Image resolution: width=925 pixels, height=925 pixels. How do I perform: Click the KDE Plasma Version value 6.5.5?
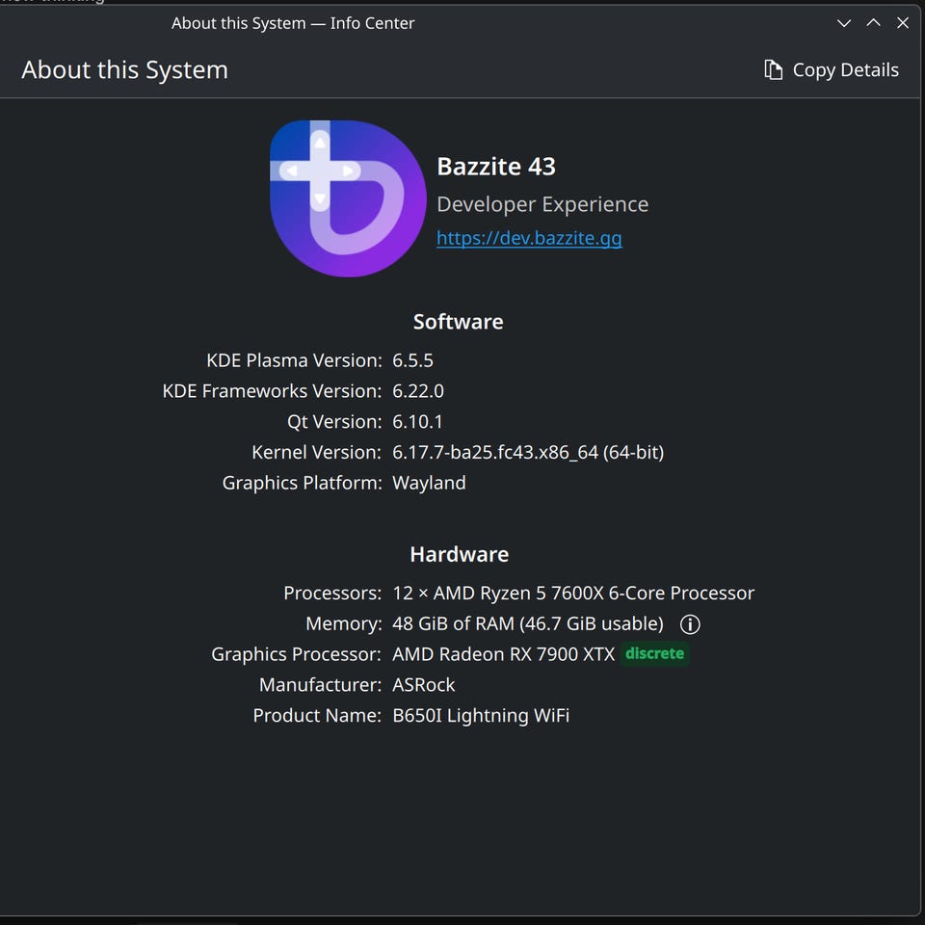(x=412, y=360)
